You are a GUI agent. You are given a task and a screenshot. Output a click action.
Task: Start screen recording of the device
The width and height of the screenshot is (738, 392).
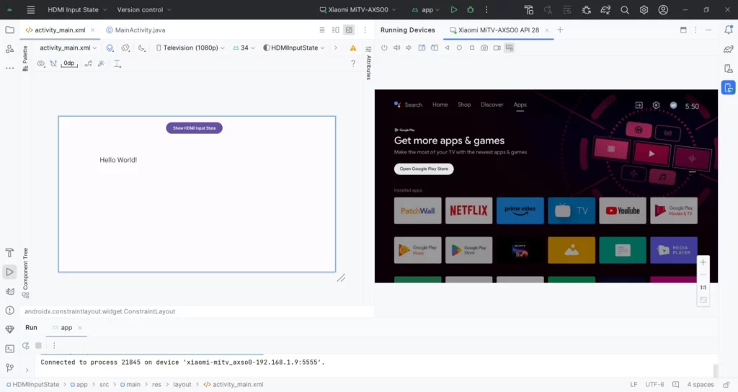[x=497, y=48]
